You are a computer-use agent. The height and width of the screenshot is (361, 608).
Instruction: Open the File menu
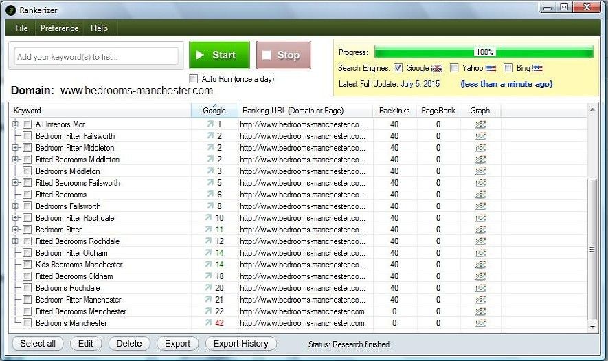21,28
